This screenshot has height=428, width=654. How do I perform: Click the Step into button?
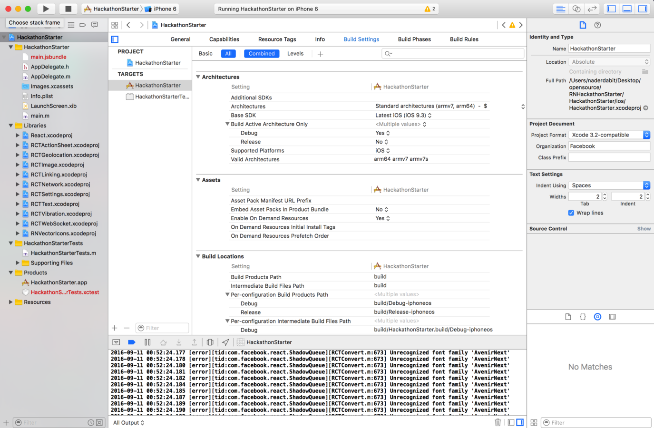click(x=179, y=342)
